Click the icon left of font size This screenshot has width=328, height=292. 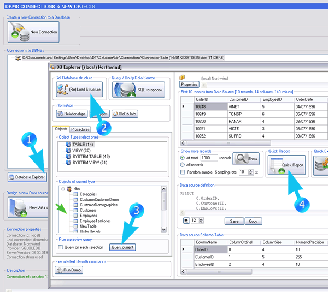(186, 221)
